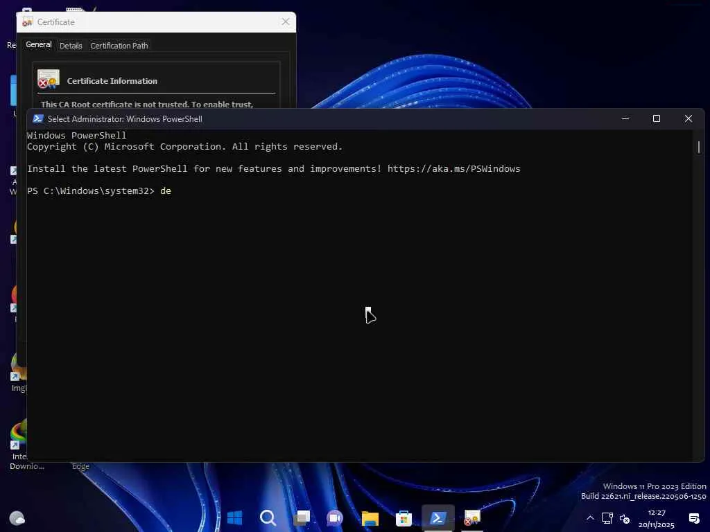The height and width of the screenshot is (532, 710).
Task: Click 'Certificate Information' heading text
Action: [112, 81]
